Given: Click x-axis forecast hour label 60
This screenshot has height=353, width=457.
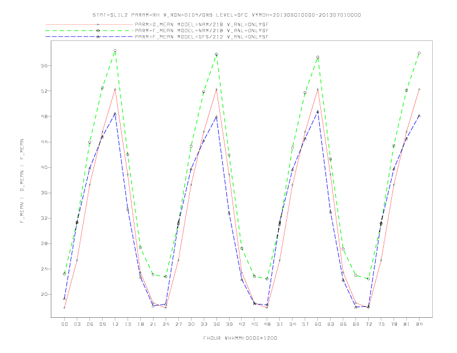Looking at the screenshot, I should [318, 324].
